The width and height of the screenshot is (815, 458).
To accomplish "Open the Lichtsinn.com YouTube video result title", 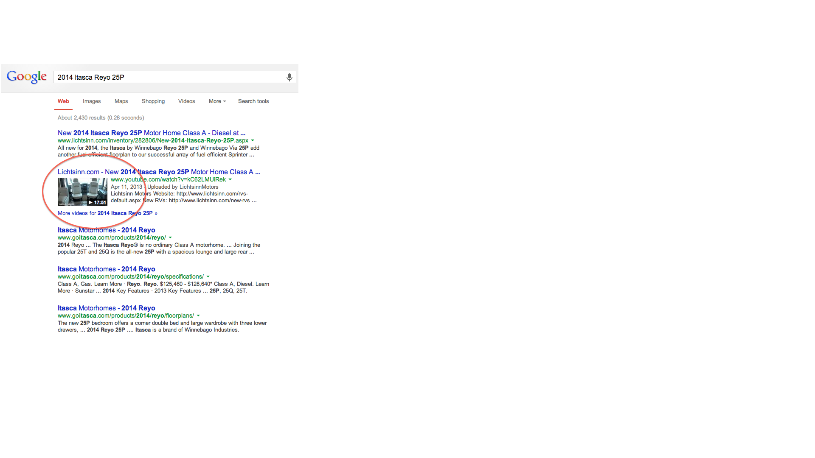I will [x=159, y=172].
